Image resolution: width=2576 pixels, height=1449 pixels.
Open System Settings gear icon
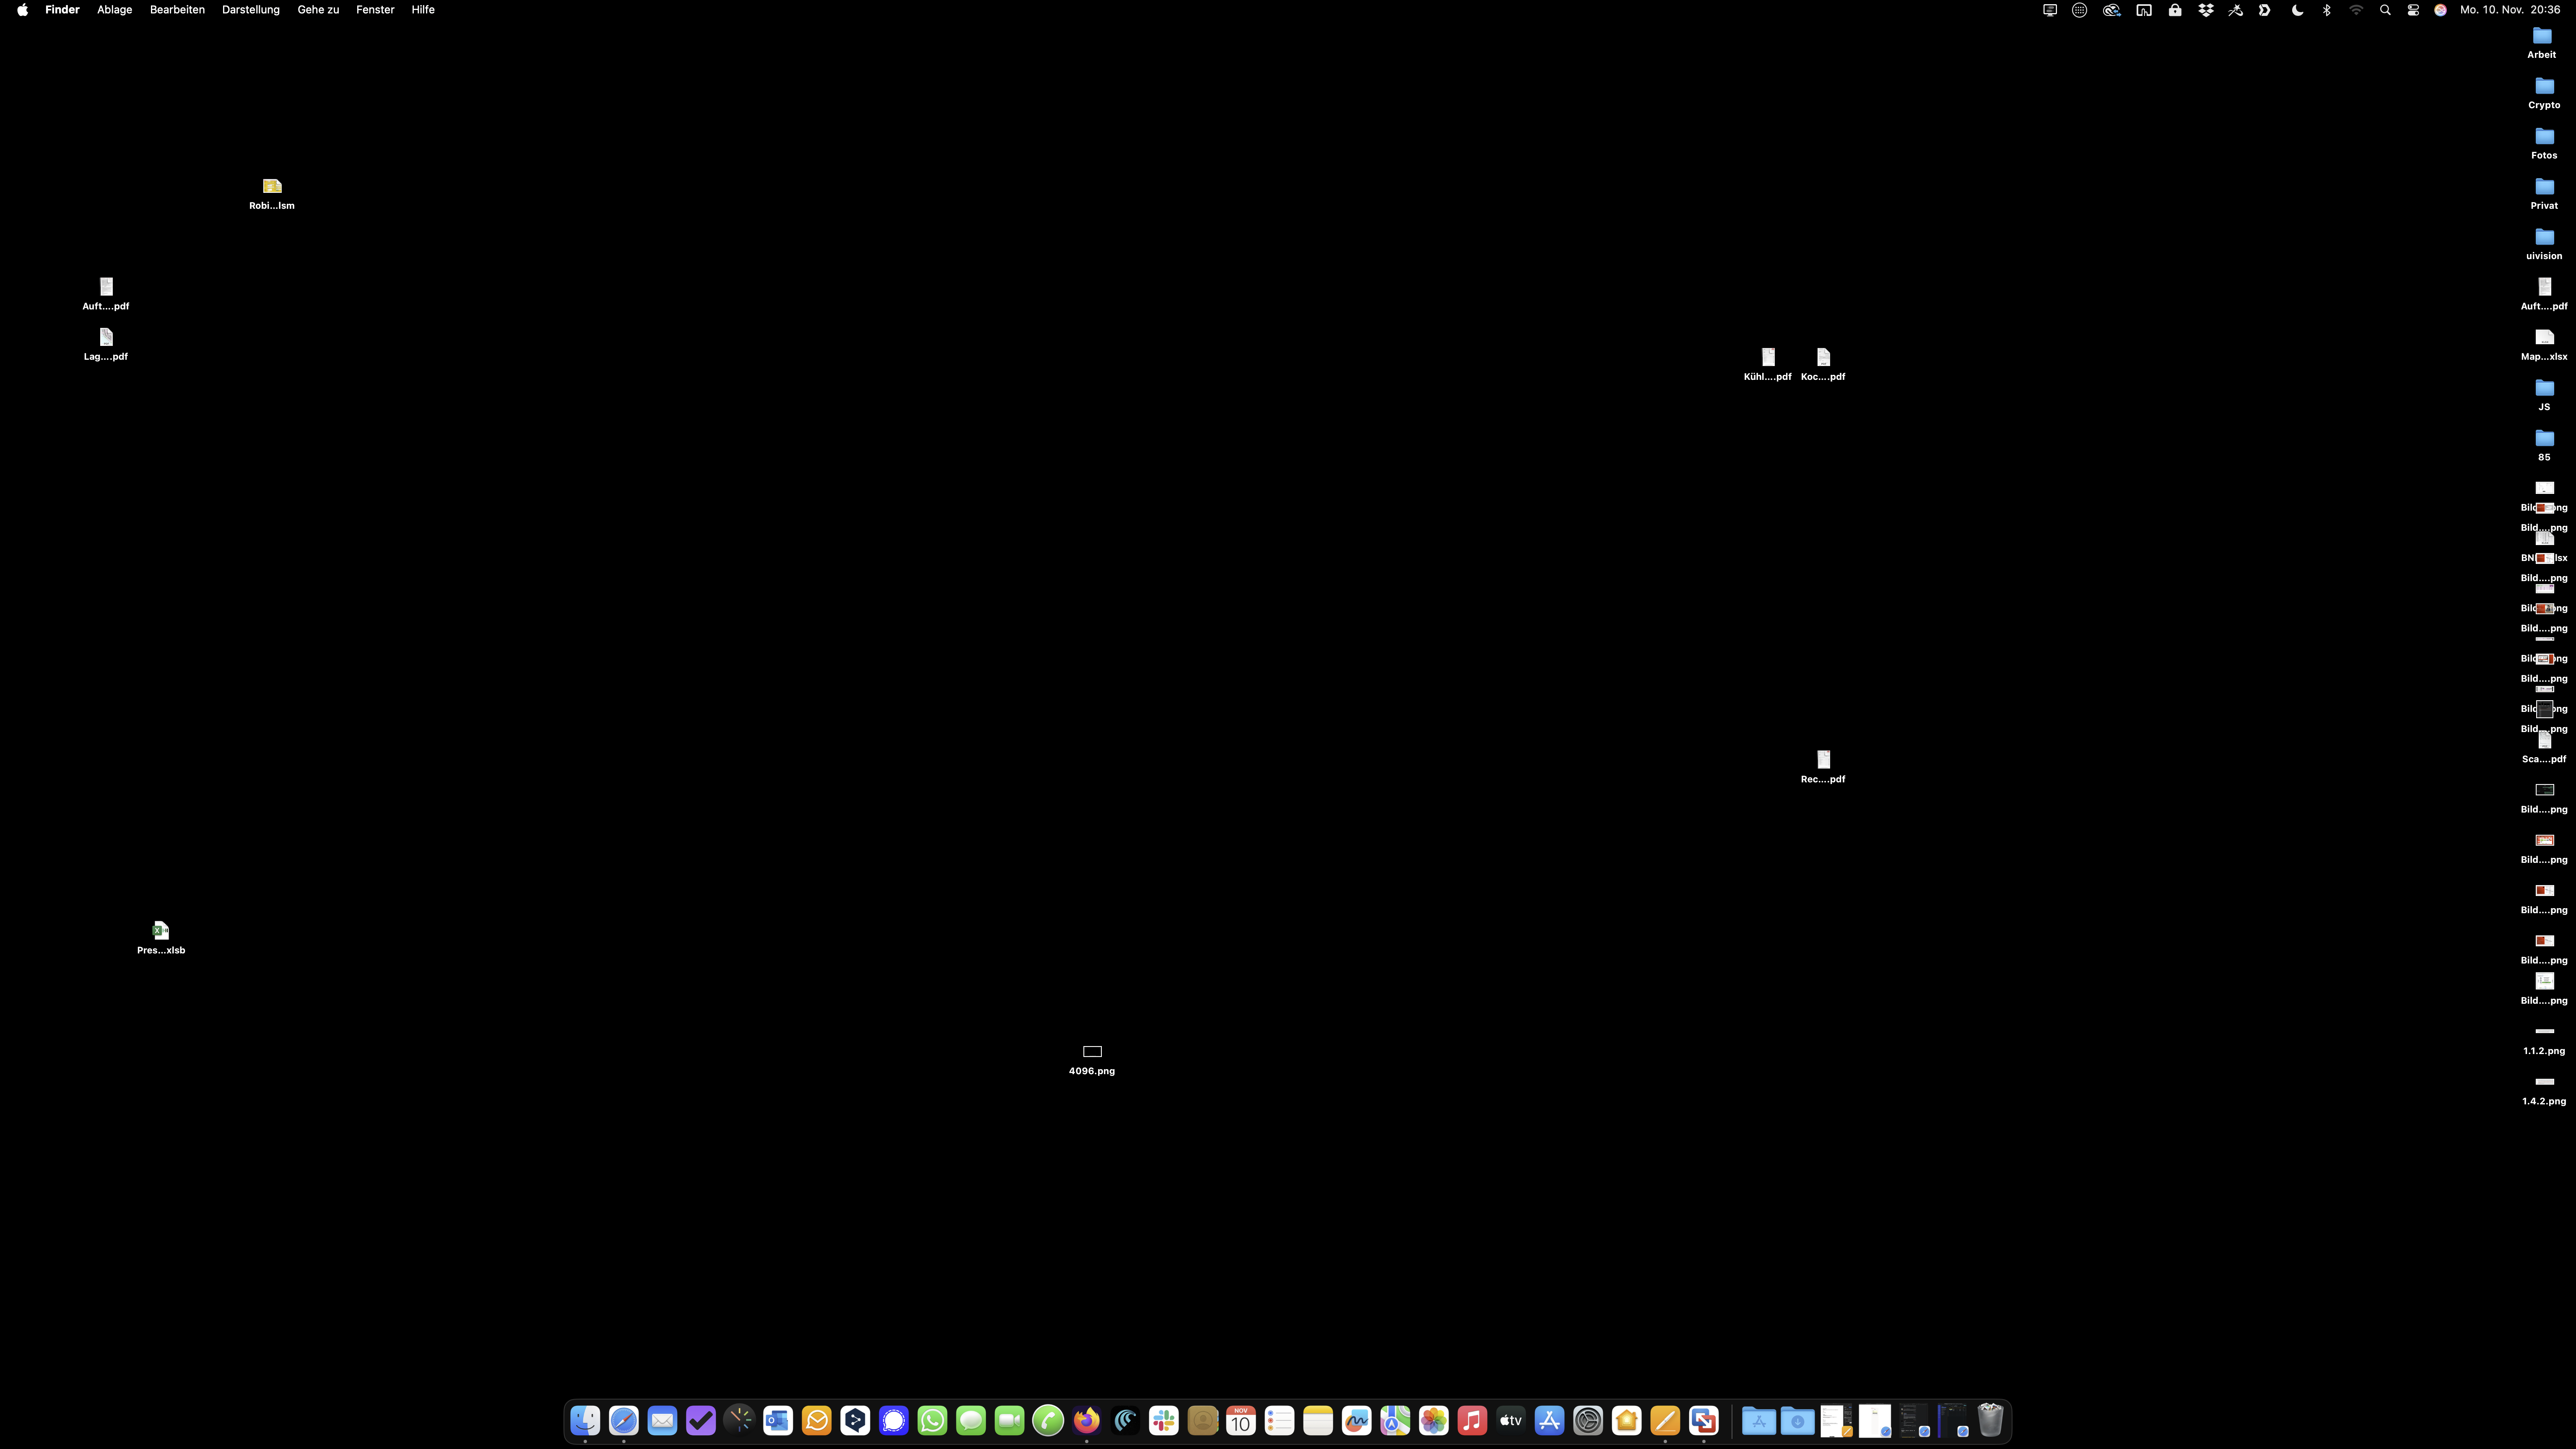(1588, 1420)
